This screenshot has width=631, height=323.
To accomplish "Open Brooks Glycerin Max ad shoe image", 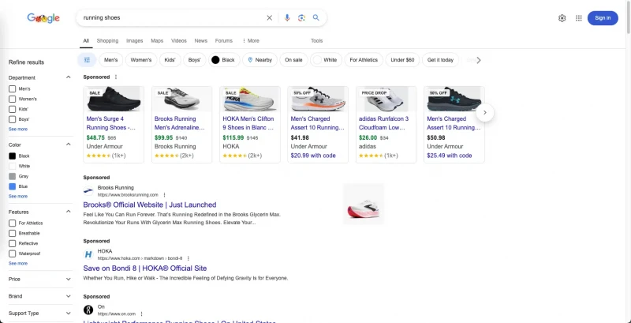I will click(x=364, y=204).
